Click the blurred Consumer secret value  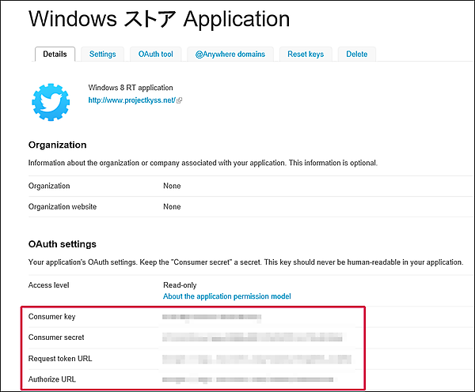(253, 337)
